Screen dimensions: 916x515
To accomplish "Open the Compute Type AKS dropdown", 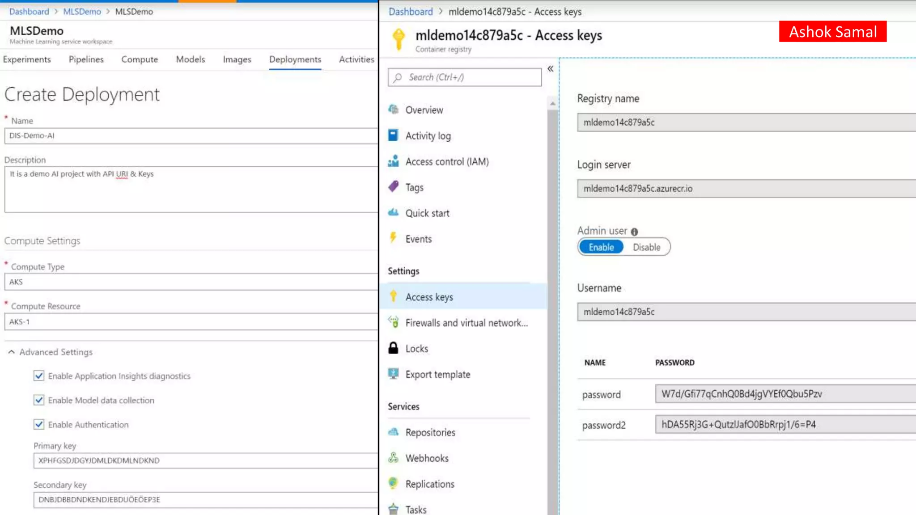I will (191, 282).
